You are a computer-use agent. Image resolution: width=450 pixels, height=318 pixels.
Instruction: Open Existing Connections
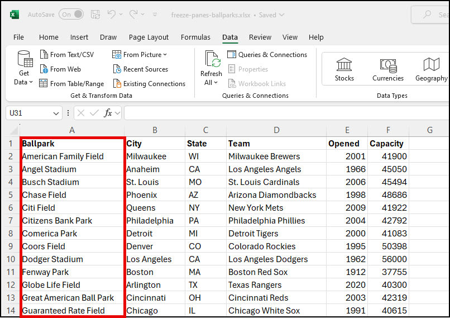149,84
